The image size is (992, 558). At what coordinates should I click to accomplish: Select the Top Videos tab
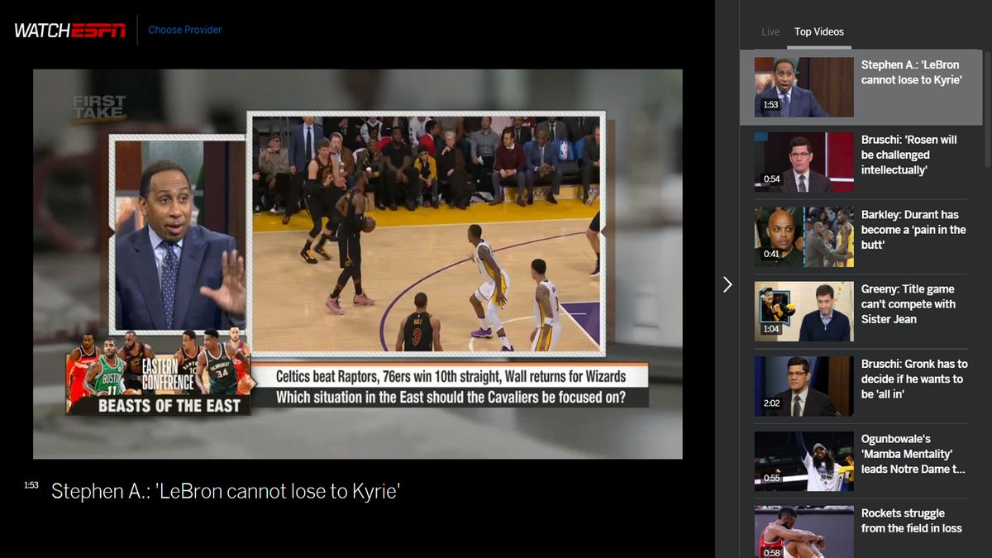point(819,31)
